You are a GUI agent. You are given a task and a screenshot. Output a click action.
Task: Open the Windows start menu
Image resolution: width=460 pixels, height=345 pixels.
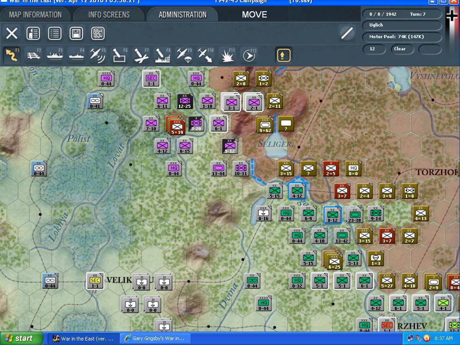tap(21, 339)
